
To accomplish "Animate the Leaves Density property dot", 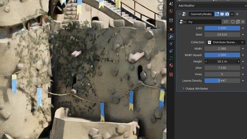I will 243,81.
